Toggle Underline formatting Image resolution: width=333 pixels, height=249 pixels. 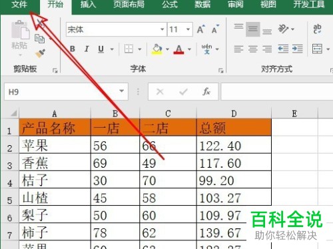coord(101,49)
